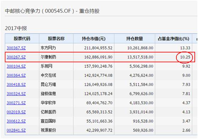
Task: Select stock name 宣亚国际
Action: coord(48,121)
